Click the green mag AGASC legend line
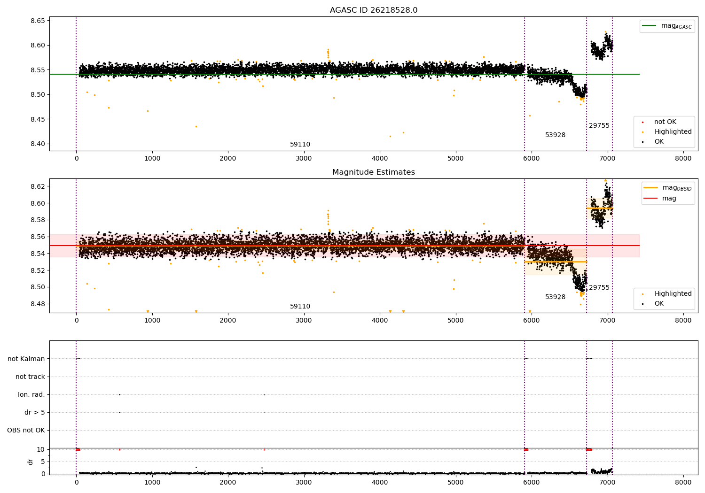Screen dimensions: 705x493 pyautogui.click(x=650, y=26)
